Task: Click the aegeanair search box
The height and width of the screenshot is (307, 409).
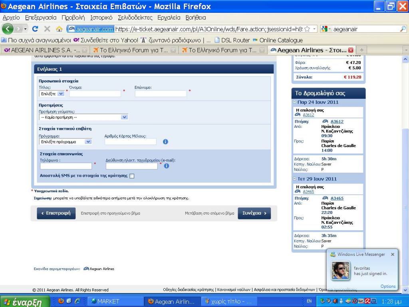Action: [x=366, y=29]
